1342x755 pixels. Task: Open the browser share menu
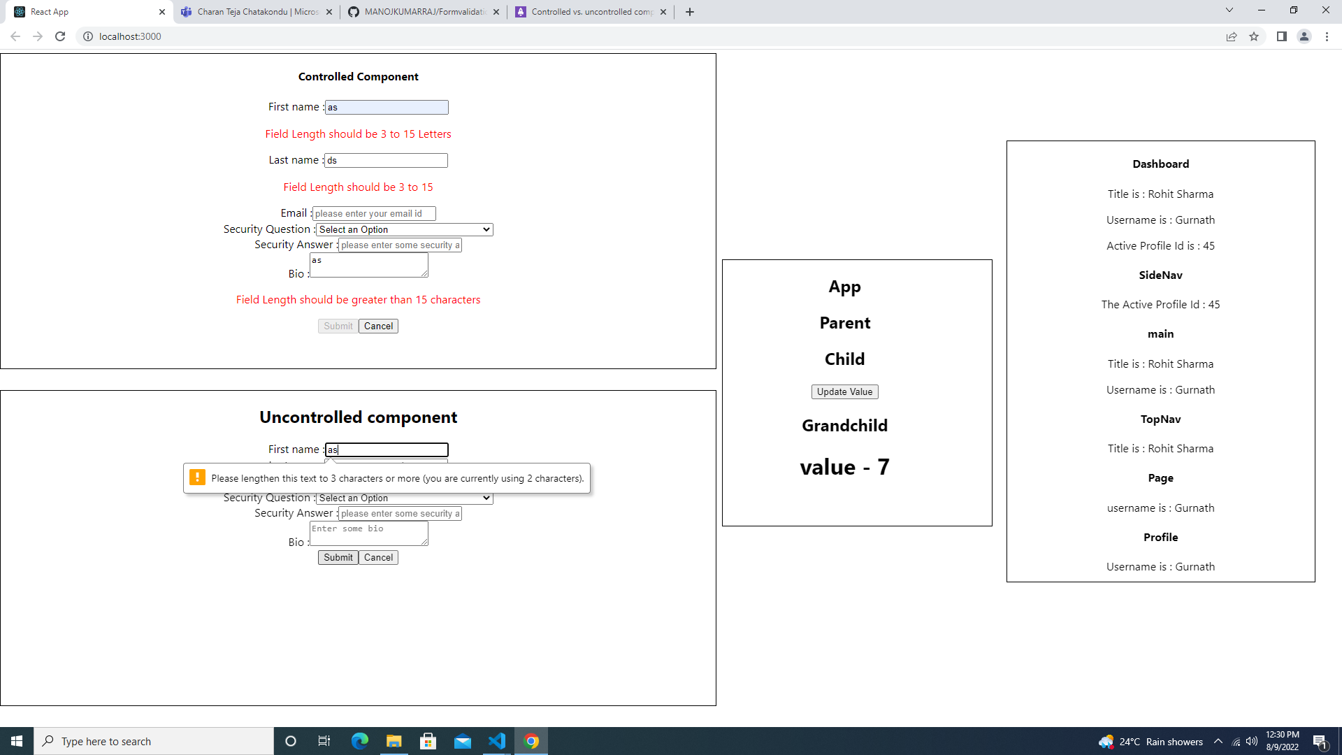(x=1232, y=36)
